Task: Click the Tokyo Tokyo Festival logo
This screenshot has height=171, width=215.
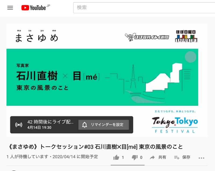Action: point(175,124)
